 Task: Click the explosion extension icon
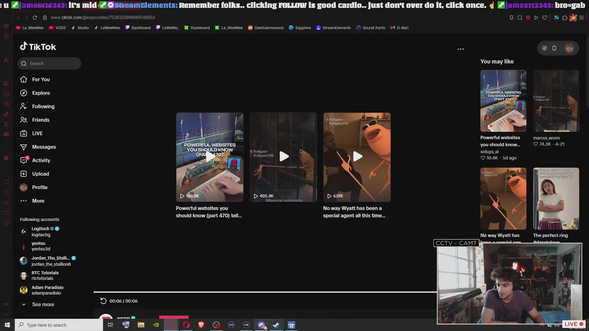573,17
